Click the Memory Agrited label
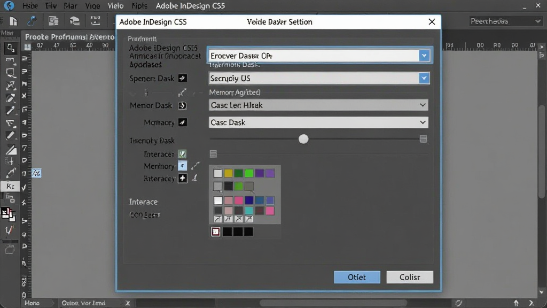The image size is (547, 308). pos(235,92)
